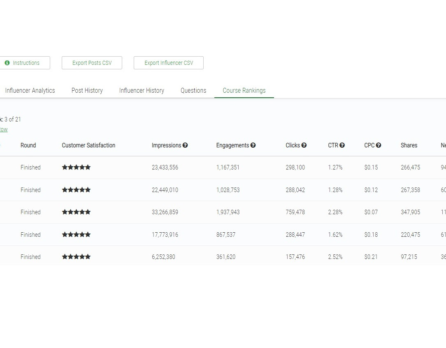Switch to the Influencer Analytics tab
The image size is (446, 348).
30,91
